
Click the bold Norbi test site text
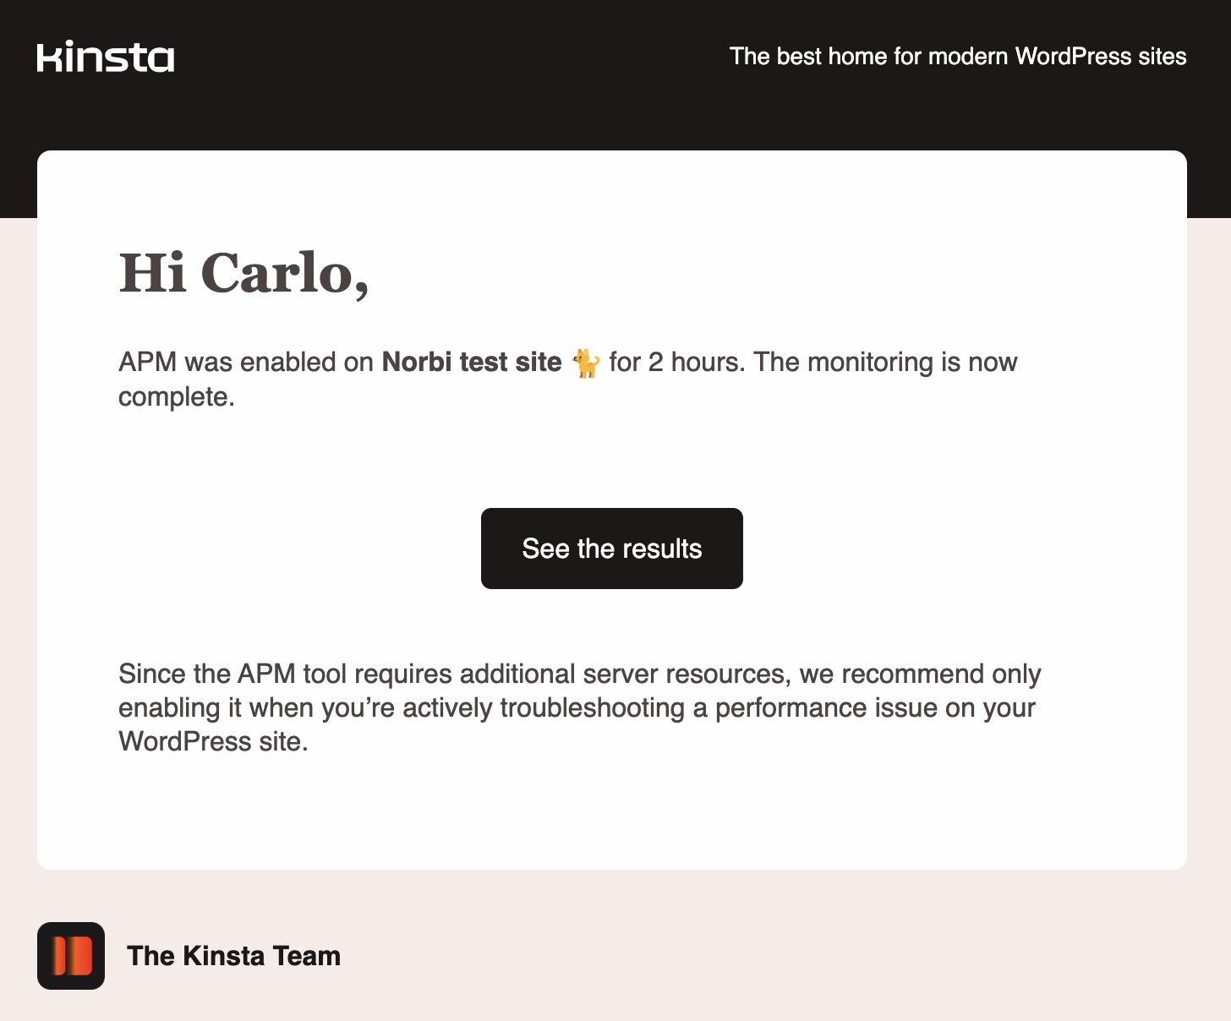471,362
